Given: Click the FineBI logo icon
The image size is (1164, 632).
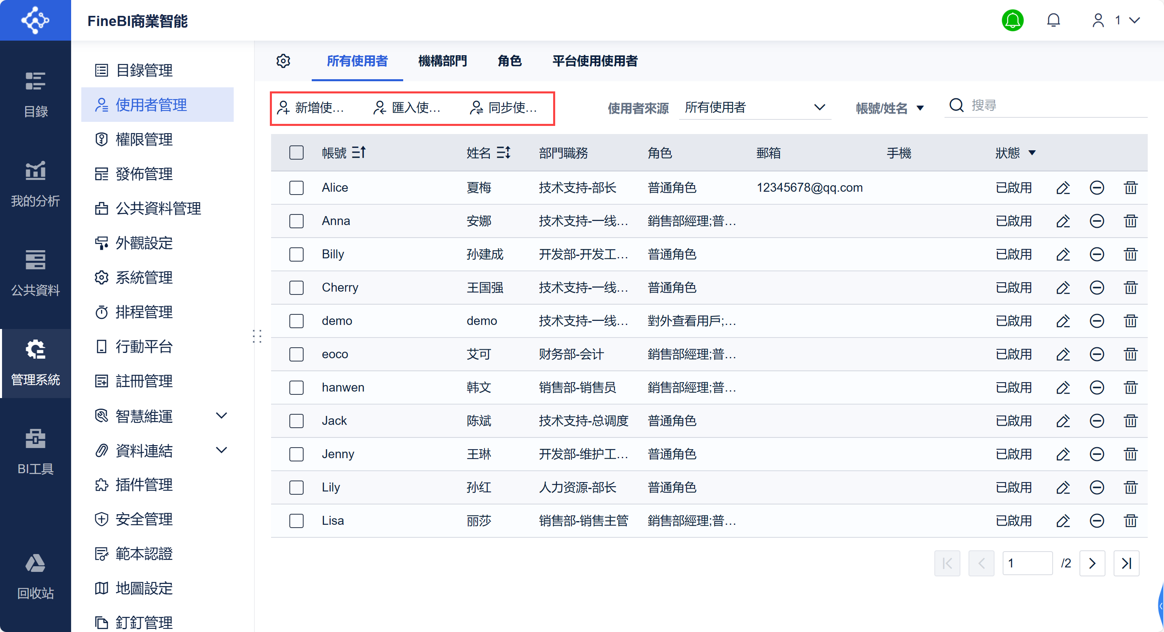Looking at the screenshot, I should (x=35, y=20).
